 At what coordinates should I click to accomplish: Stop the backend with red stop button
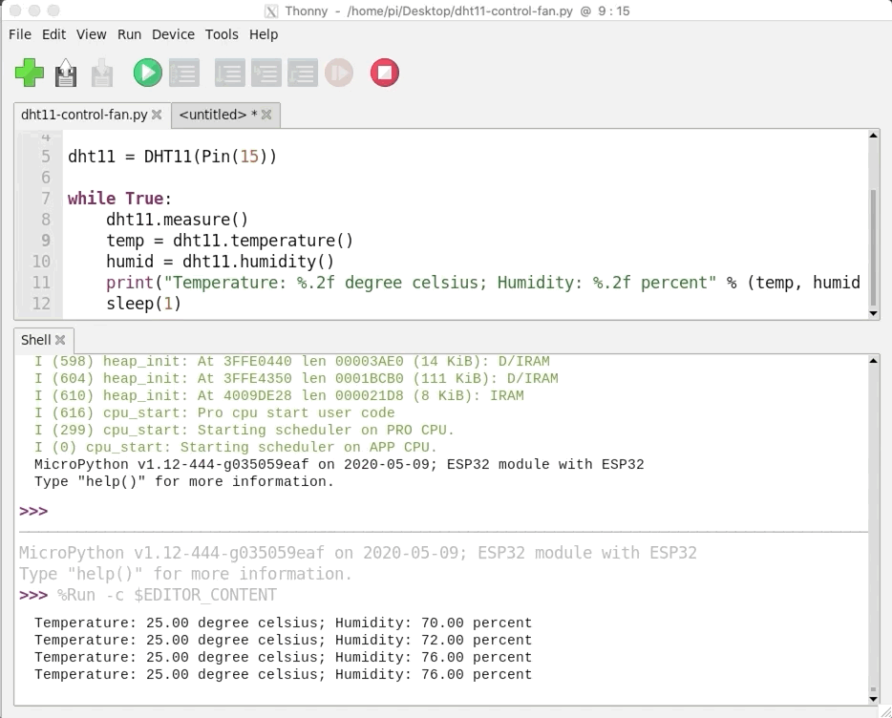click(x=385, y=73)
